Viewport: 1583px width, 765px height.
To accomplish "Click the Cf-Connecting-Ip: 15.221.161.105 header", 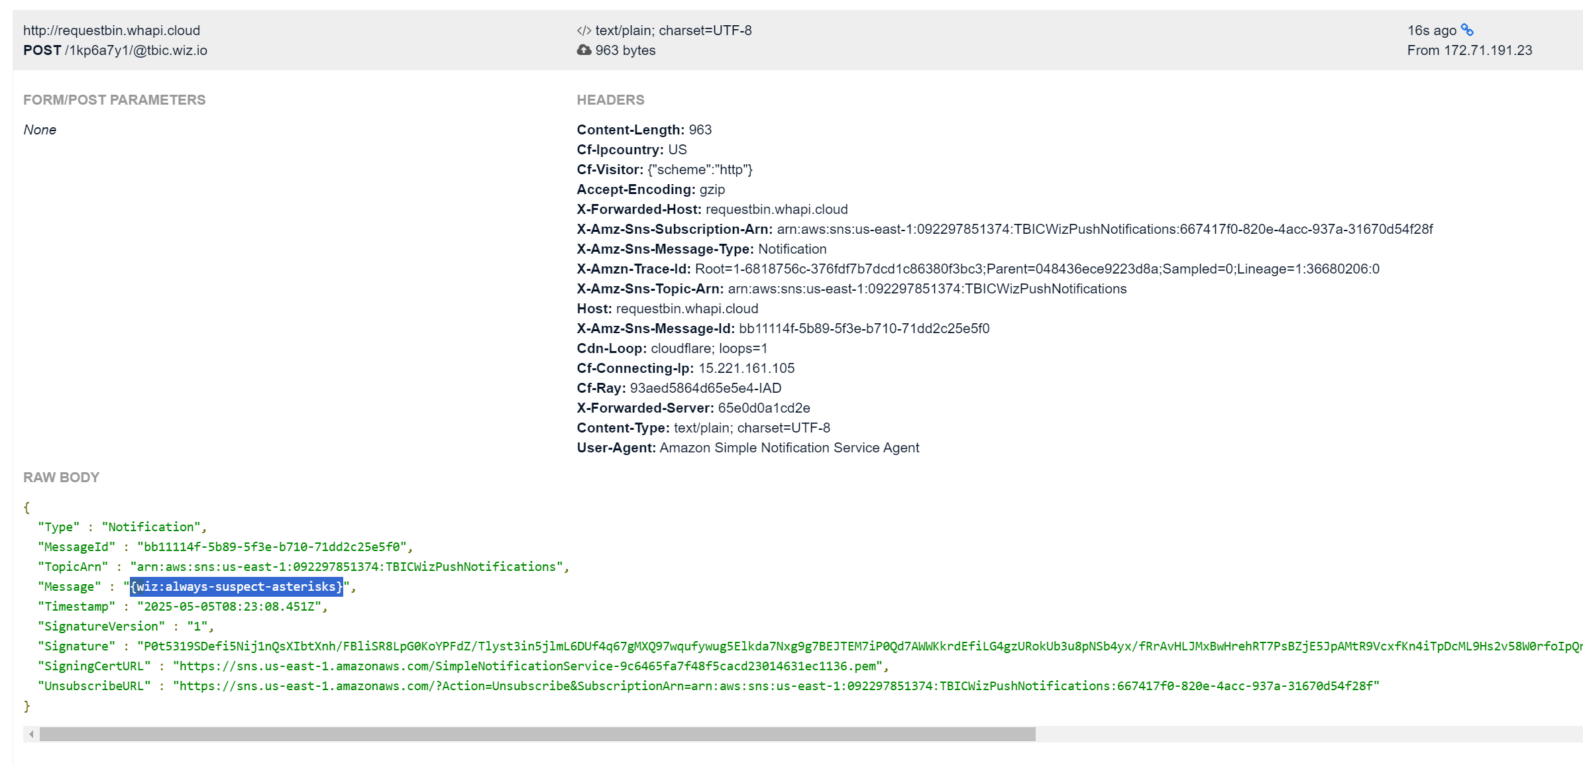I will click(686, 368).
